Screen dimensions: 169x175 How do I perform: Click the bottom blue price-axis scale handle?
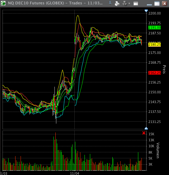(x=146, y=128)
